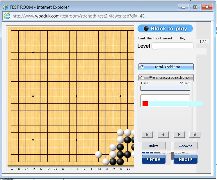This screenshot has height=180, width=217.
Task: Click the lone white stone on bottom row area
Action: pos(99,154)
